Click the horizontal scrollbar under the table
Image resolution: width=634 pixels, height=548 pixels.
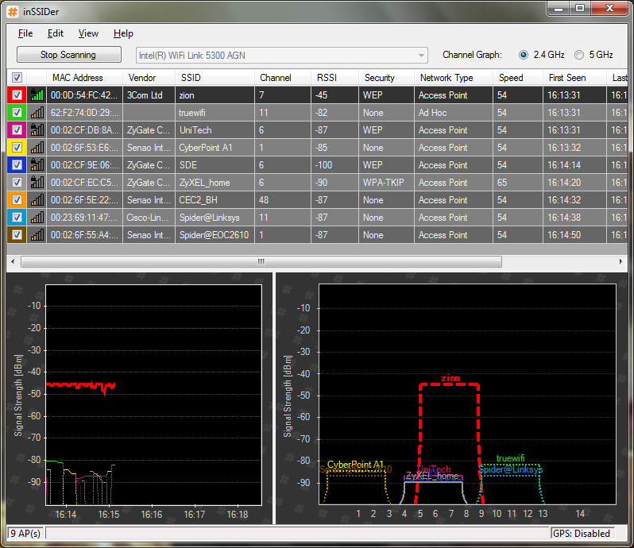(x=261, y=261)
